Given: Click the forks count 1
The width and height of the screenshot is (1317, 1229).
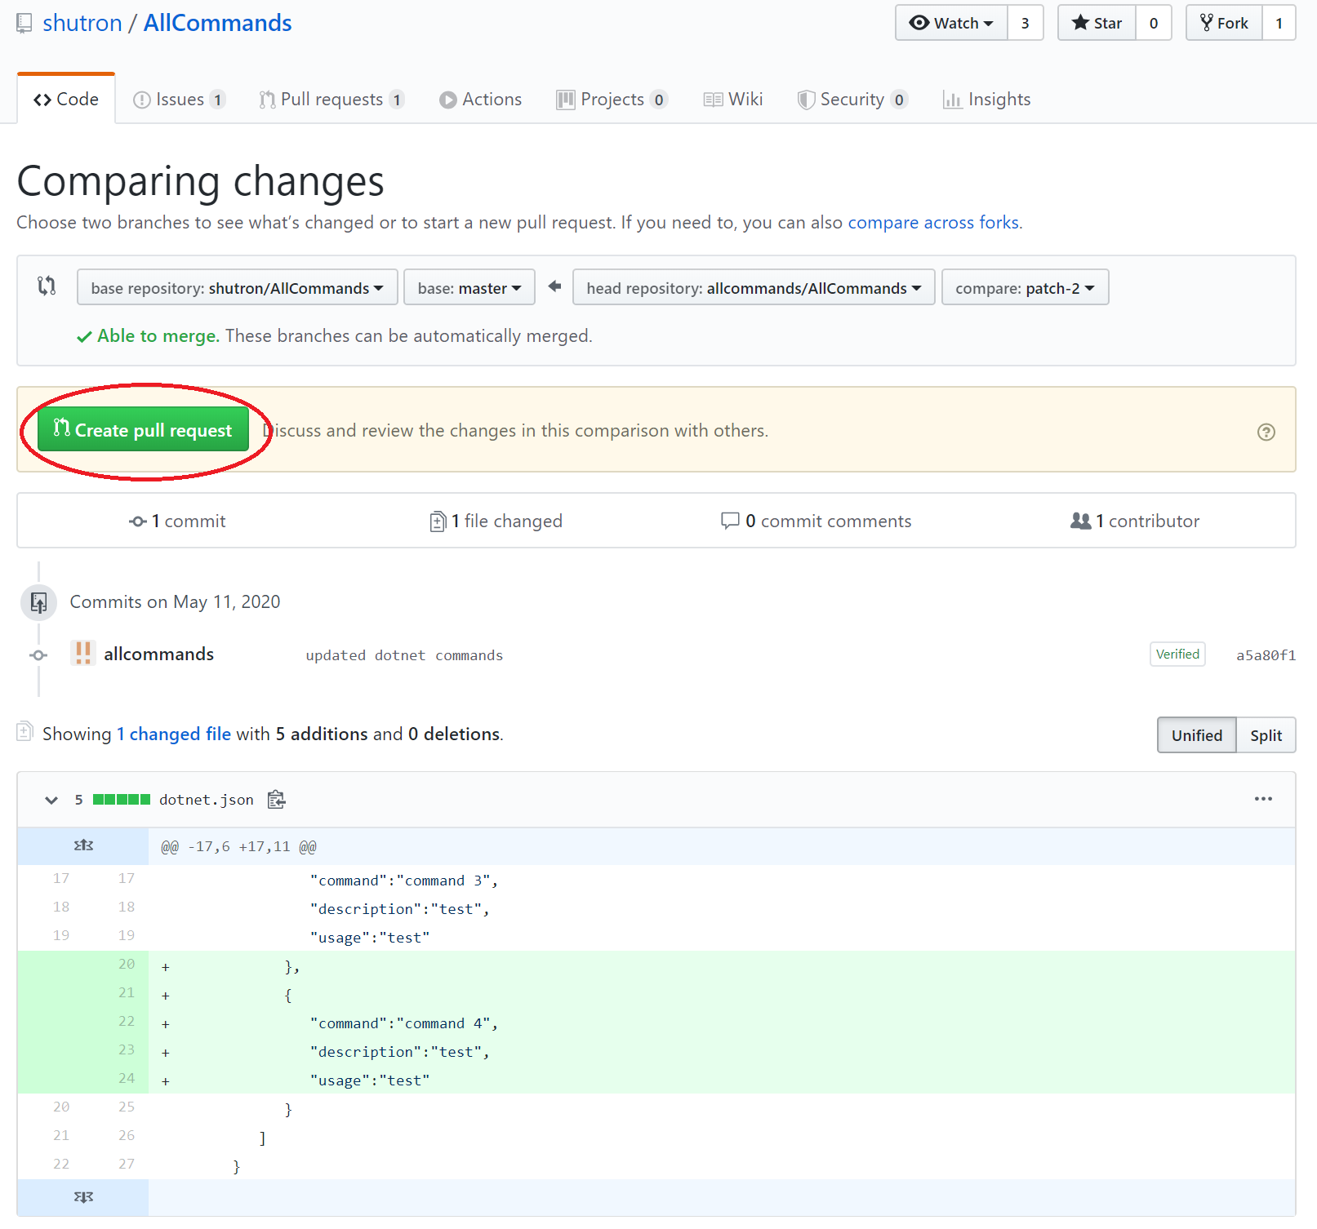Looking at the screenshot, I should [1279, 23].
